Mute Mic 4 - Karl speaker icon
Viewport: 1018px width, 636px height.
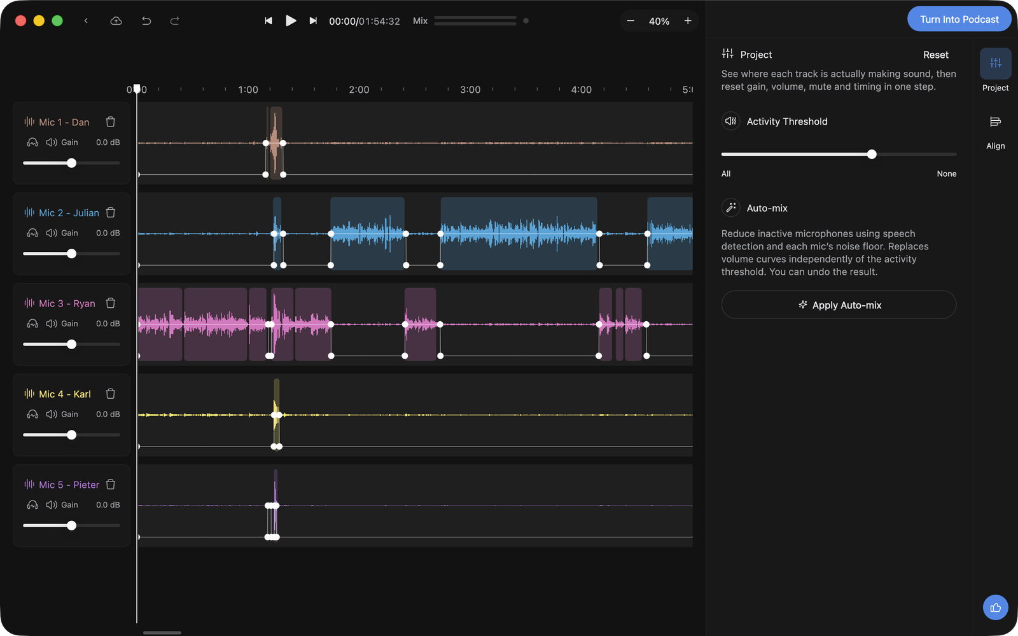pos(52,414)
